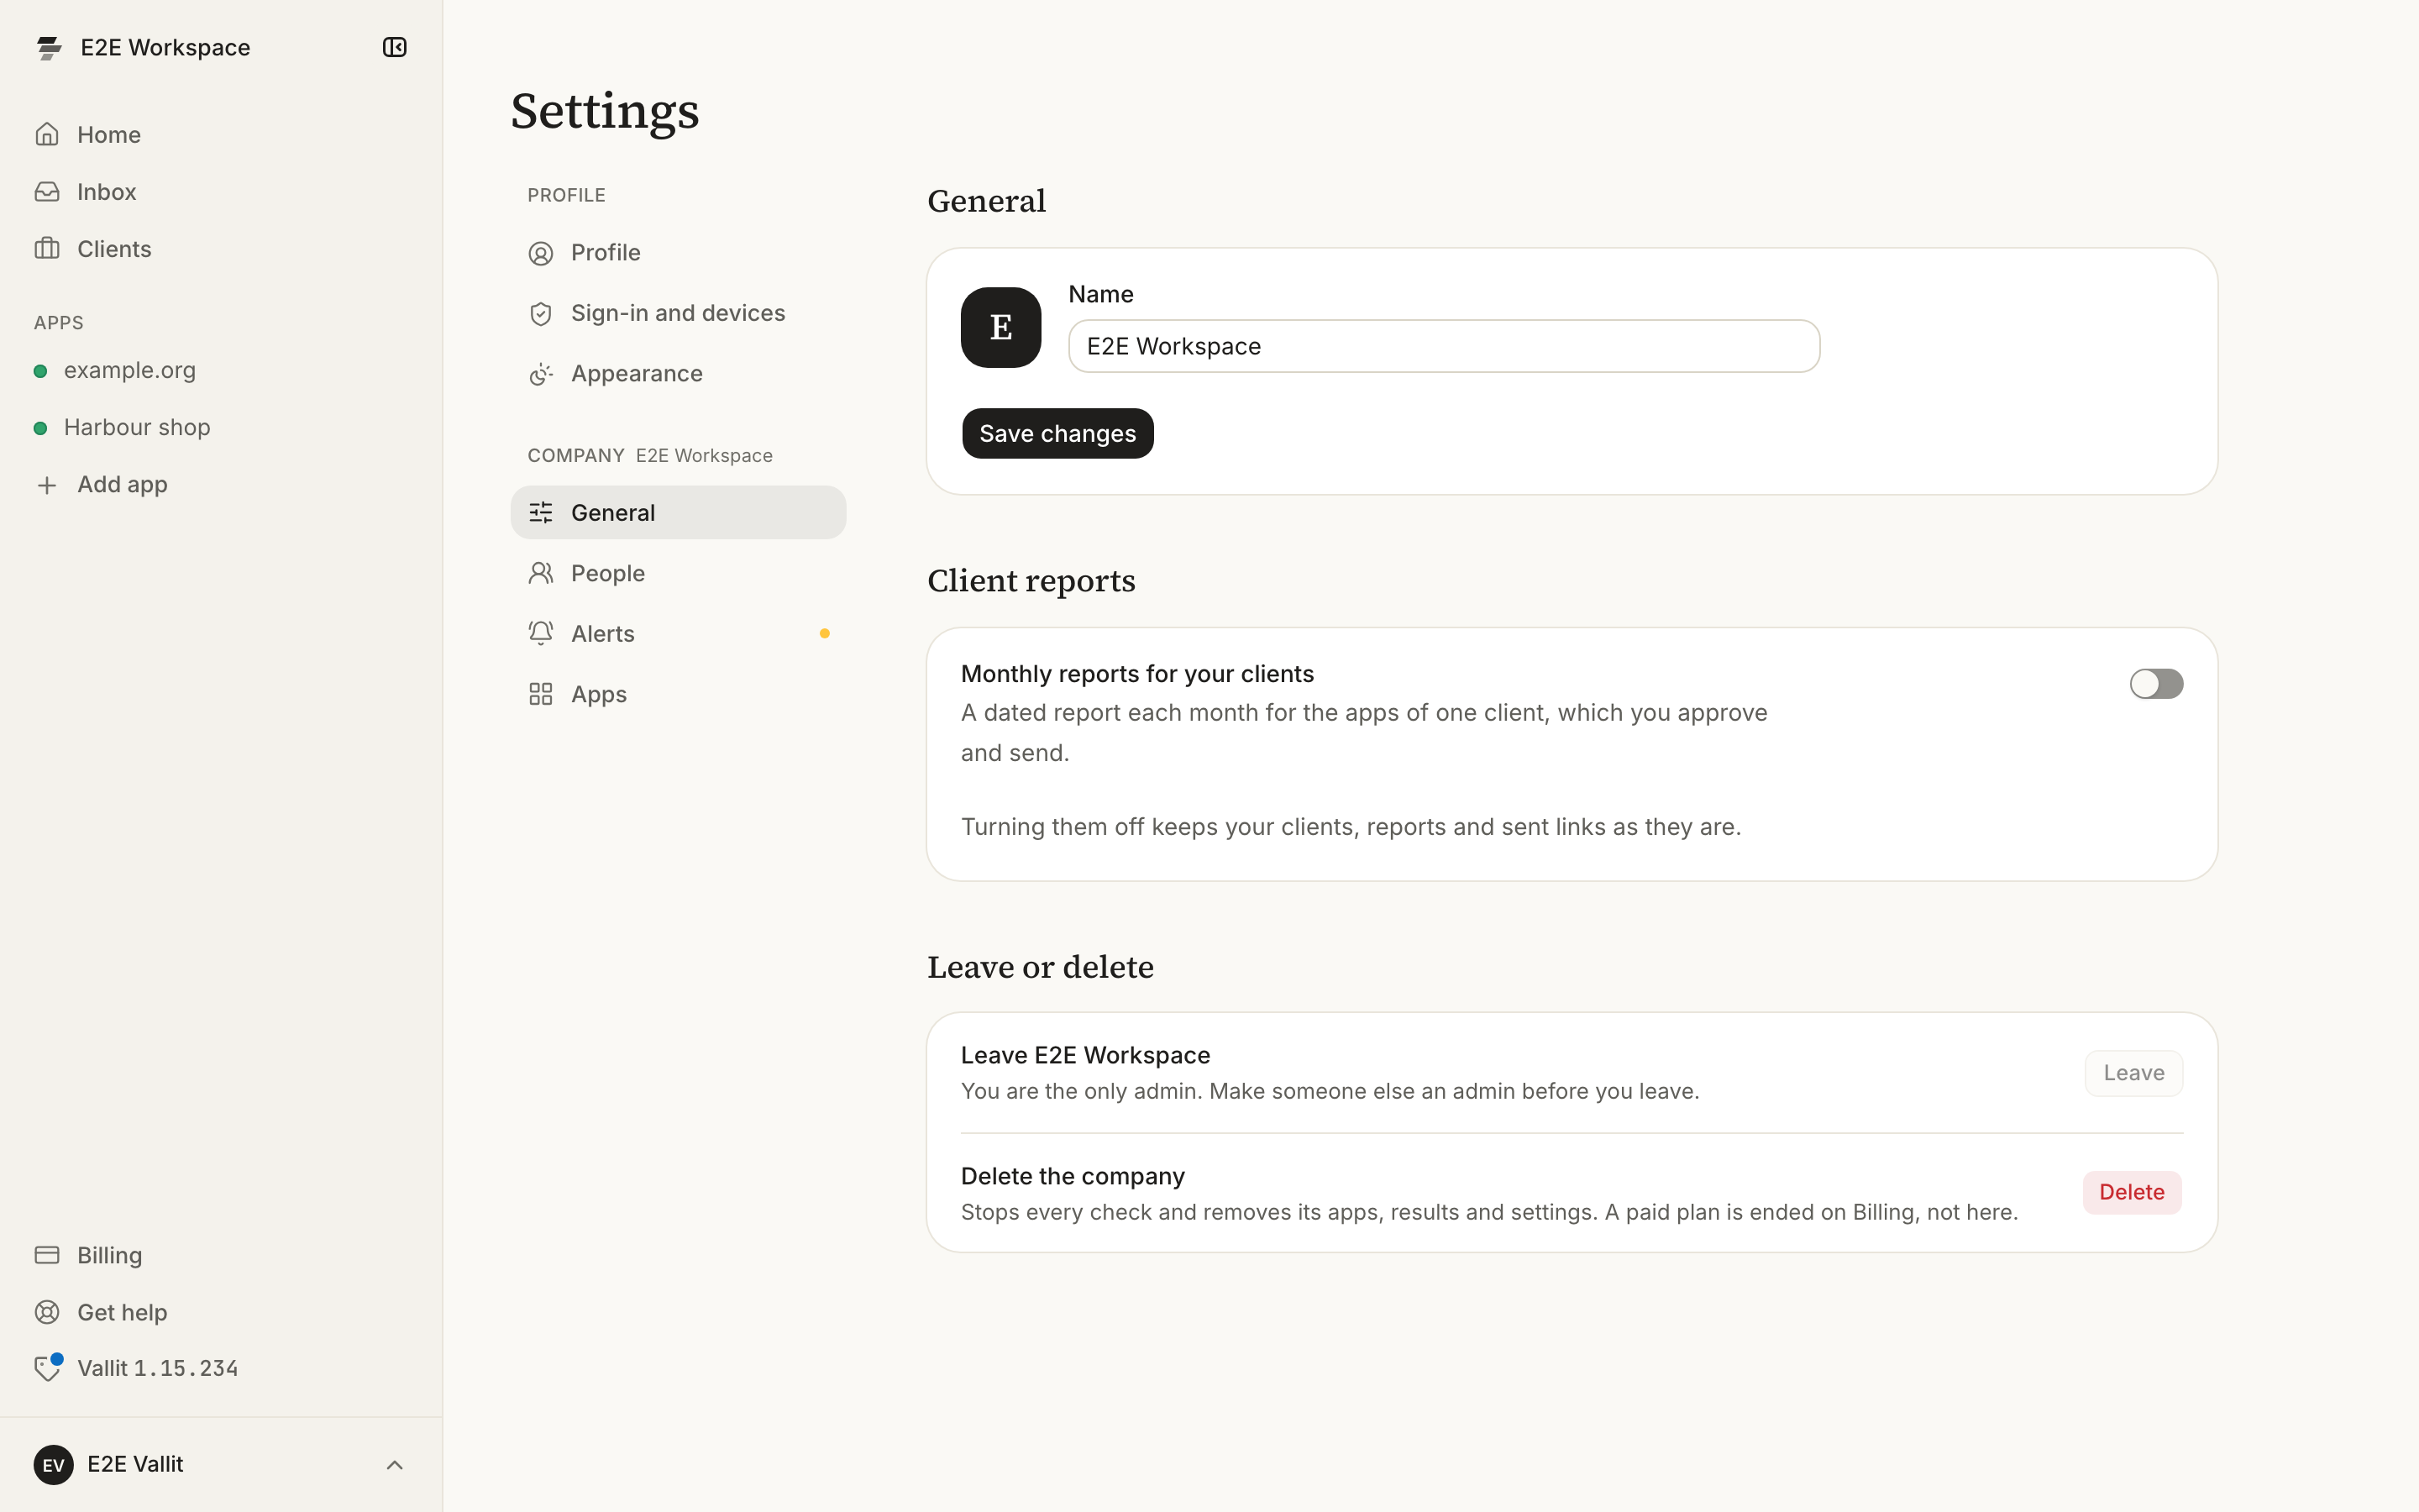Click the People icon in Company settings
This screenshot has height=1512, width=2419.
541,573
